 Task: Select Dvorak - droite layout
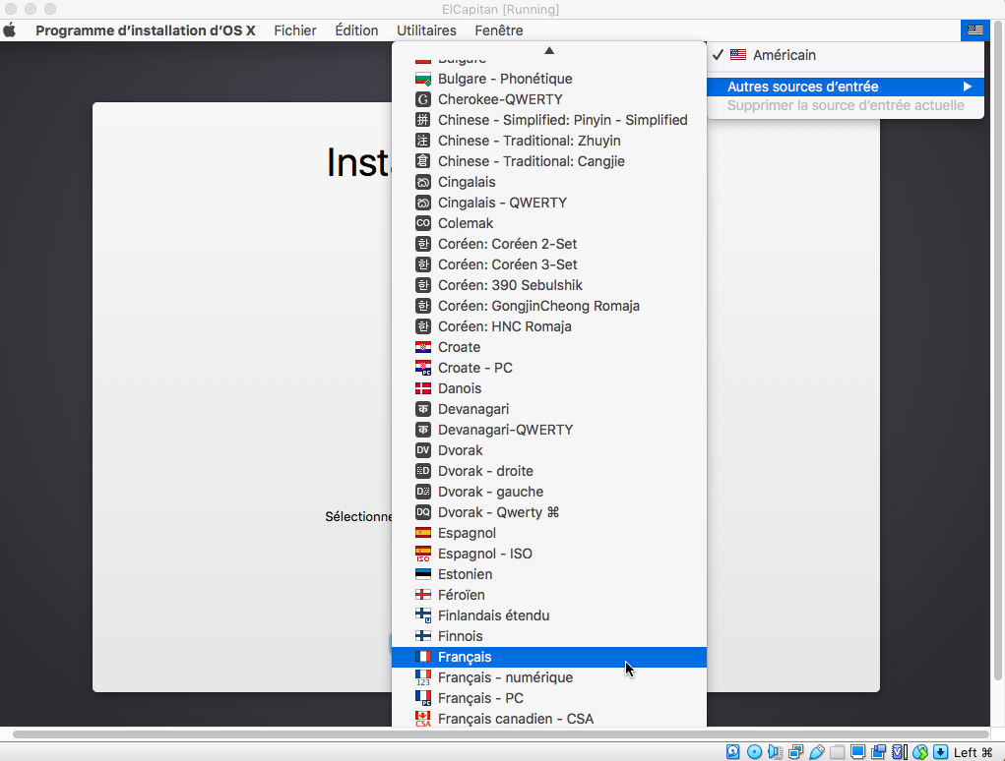pos(548,471)
